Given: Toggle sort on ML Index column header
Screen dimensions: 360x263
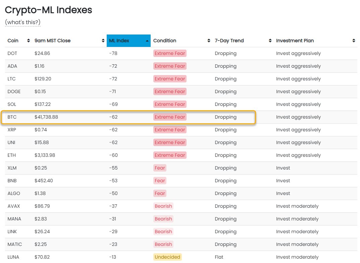Looking at the screenshot, I should pos(128,41).
